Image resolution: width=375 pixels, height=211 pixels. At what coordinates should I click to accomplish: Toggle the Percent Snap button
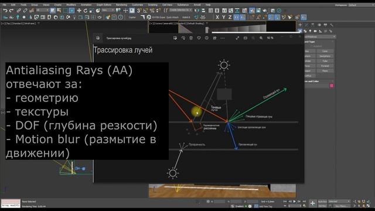click(152, 11)
